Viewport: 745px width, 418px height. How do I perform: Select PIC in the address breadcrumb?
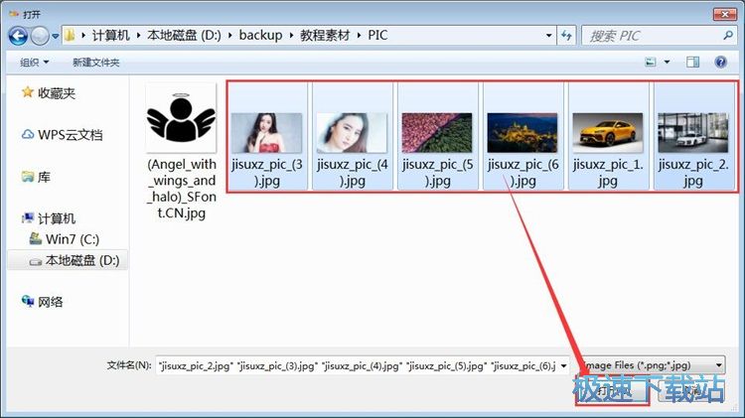coord(377,35)
